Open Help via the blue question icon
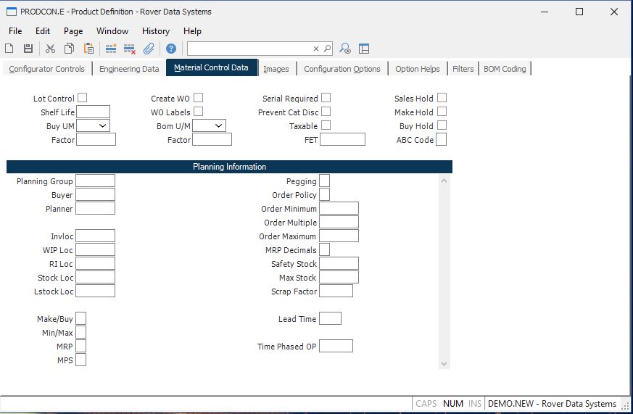Viewport: 633px width, 414px height. pyautogui.click(x=171, y=49)
